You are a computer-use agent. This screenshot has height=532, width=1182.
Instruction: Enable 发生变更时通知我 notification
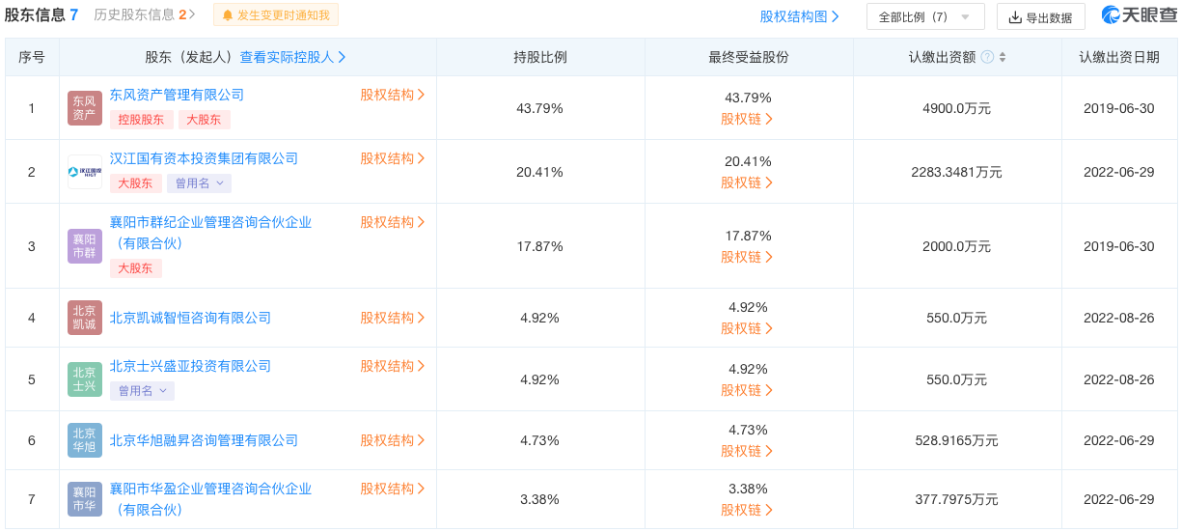point(275,15)
